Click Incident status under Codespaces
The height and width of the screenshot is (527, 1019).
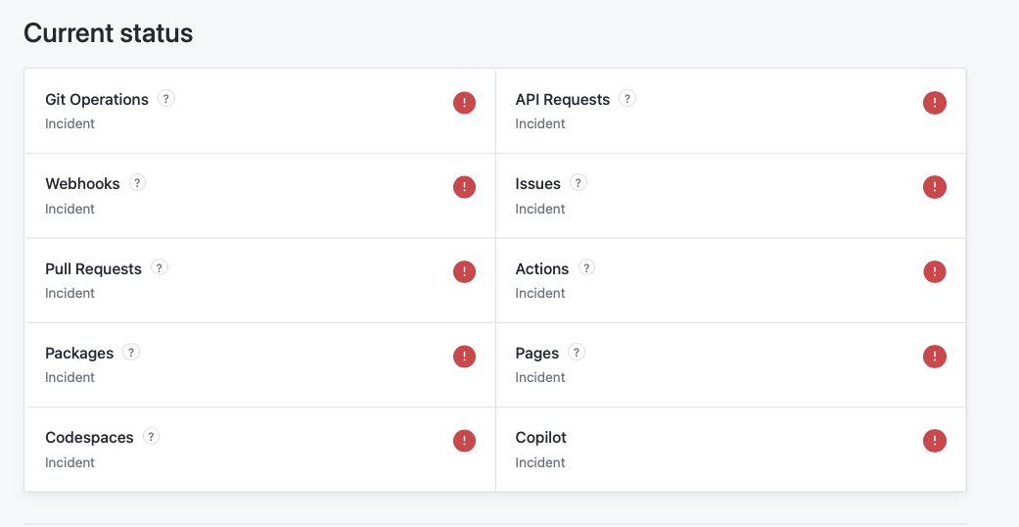click(70, 462)
